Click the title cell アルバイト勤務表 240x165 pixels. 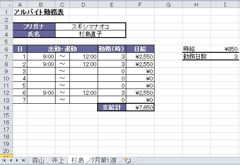coord(39,12)
